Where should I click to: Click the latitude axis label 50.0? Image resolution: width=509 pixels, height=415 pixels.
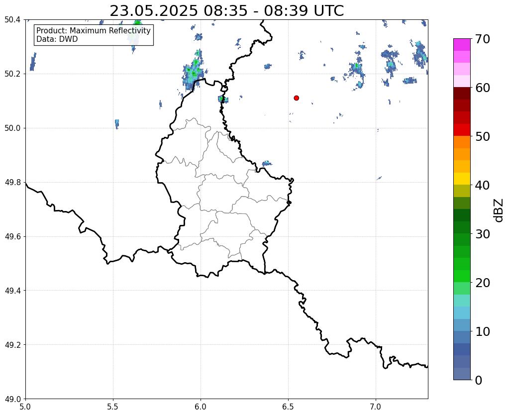tap(12, 128)
